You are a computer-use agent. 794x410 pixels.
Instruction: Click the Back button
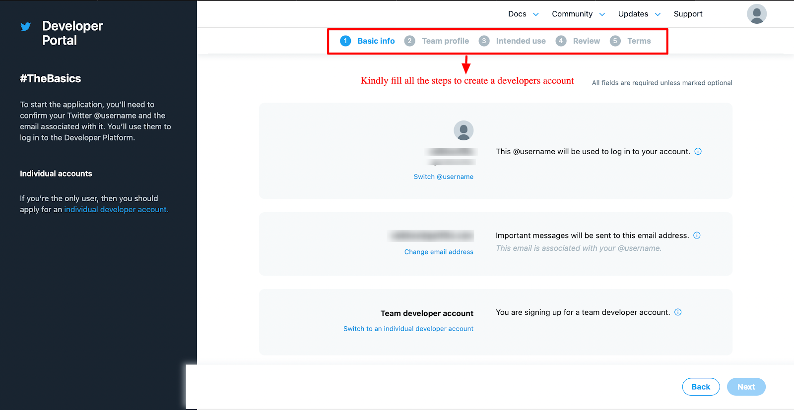[x=701, y=387]
